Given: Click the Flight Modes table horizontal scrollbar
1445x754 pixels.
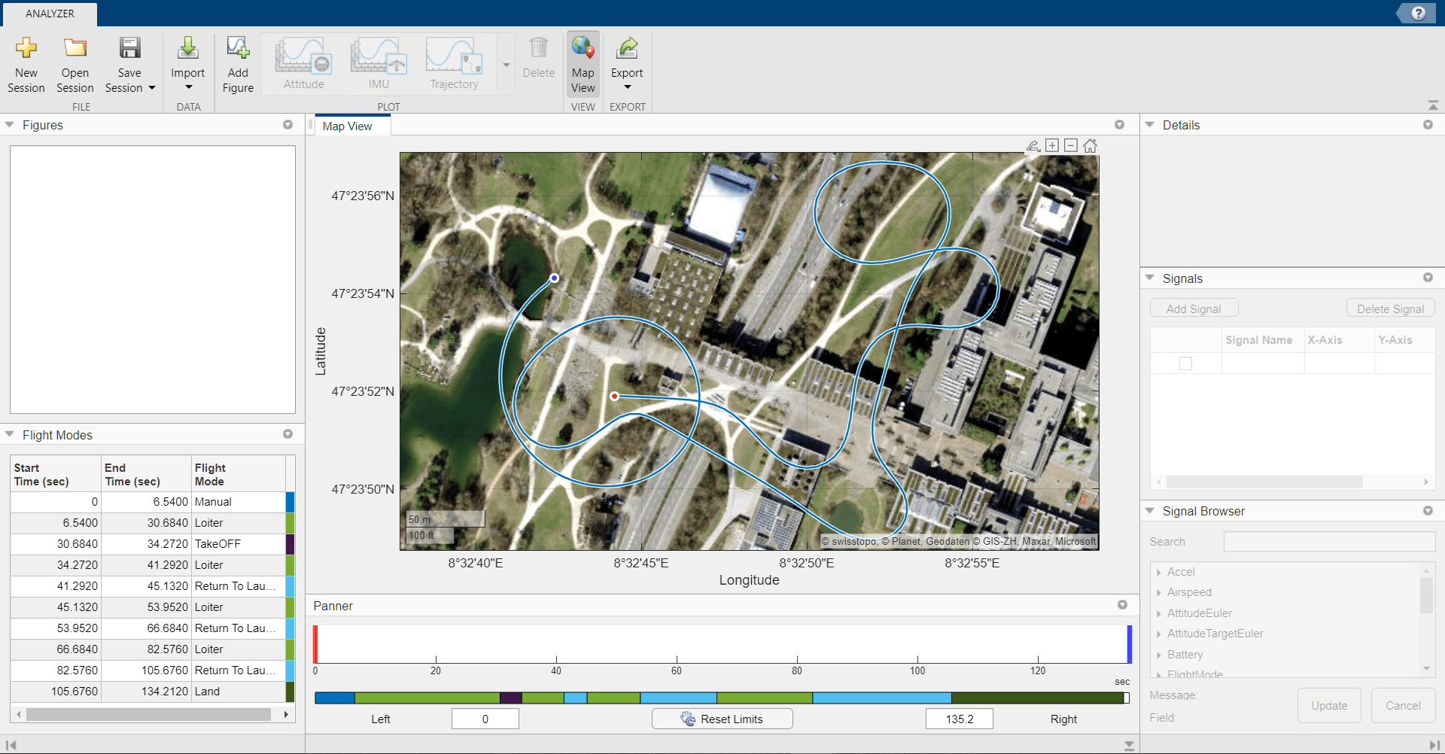Looking at the screenshot, I should [x=149, y=714].
